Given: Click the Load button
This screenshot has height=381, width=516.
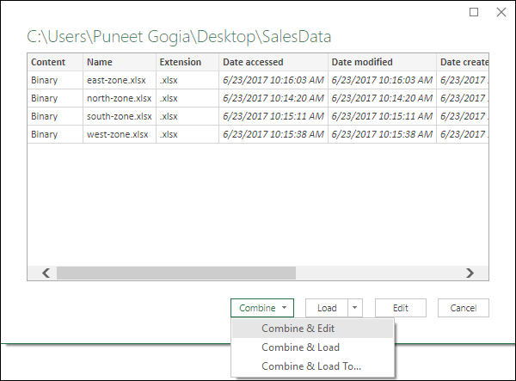Looking at the screenshot, I should 327,308.
